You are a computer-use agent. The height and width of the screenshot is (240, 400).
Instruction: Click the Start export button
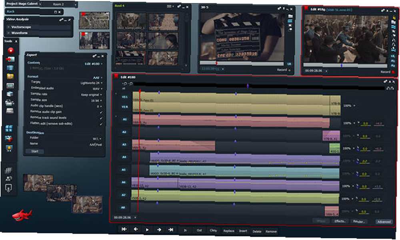[x=34, y=151]
